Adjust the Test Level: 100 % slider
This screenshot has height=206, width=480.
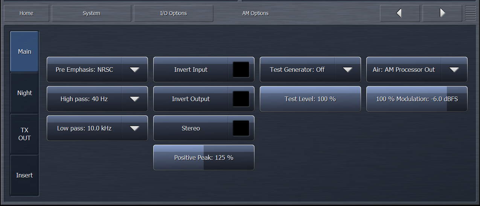pos(310,99)
